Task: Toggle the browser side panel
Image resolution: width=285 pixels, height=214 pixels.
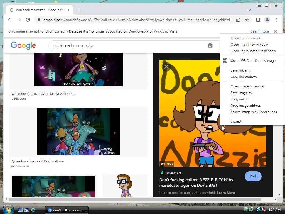Action: 258,20
